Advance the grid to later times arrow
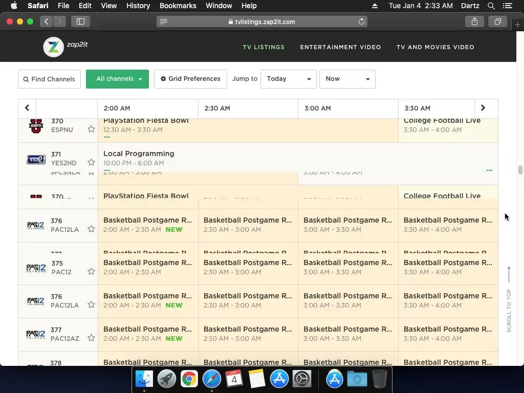The width and height of the screenshot is (524, 393). (483, 108)
